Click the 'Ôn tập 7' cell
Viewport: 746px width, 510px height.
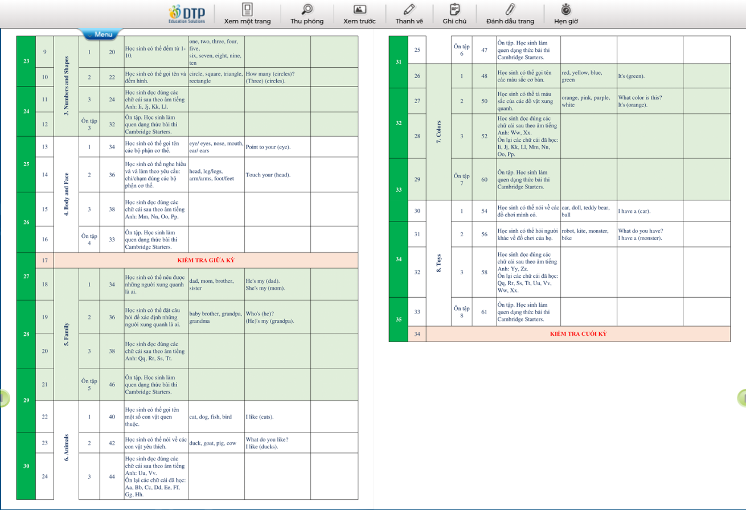click(x=462, y=179)
